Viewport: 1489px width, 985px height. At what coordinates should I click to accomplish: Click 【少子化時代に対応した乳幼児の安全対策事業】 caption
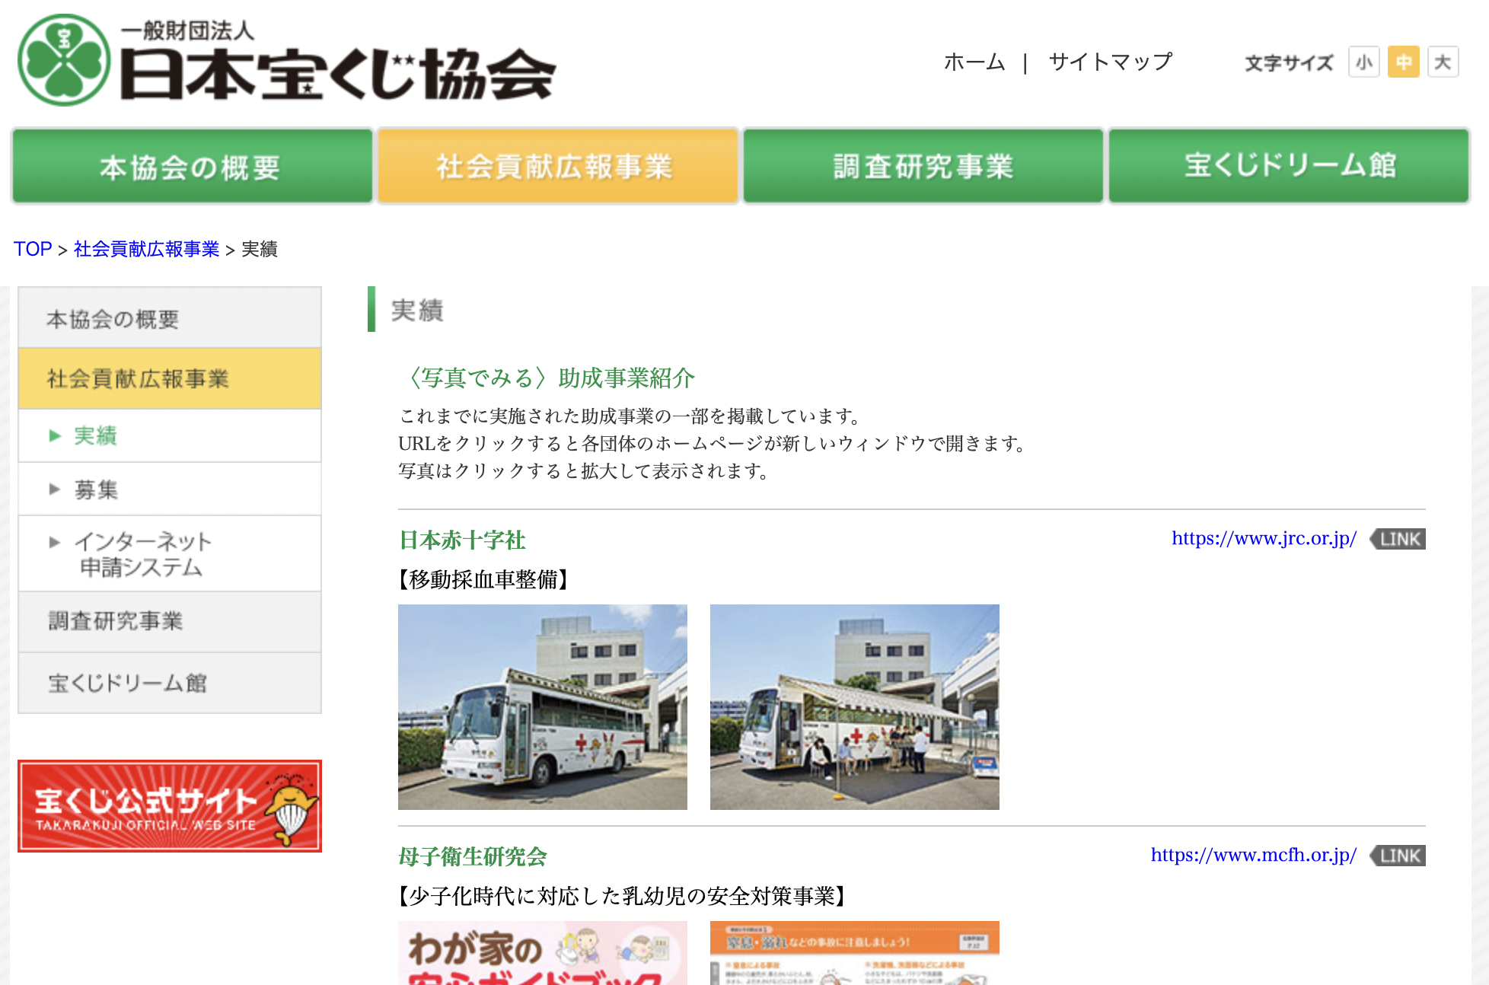point(622,897)
